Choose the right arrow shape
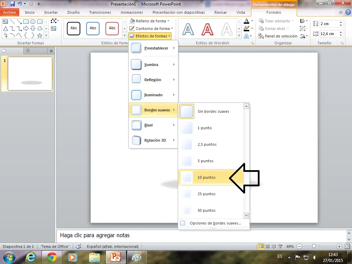The width and height of the screenshot is (352, 264). tap(26, 29)
